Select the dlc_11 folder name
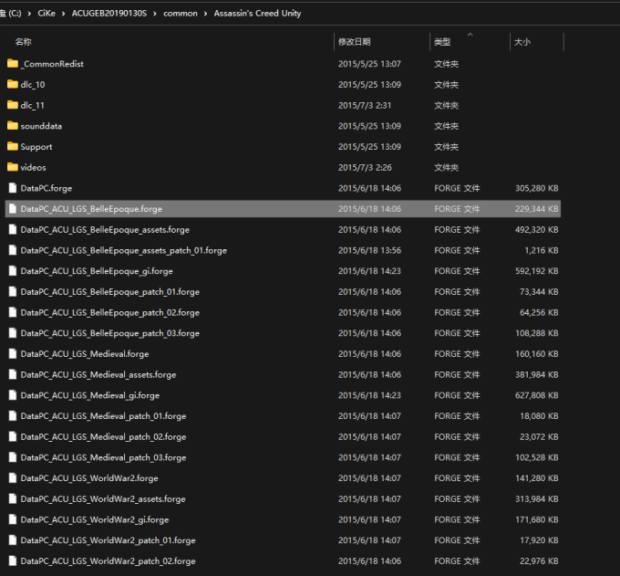 33,105
